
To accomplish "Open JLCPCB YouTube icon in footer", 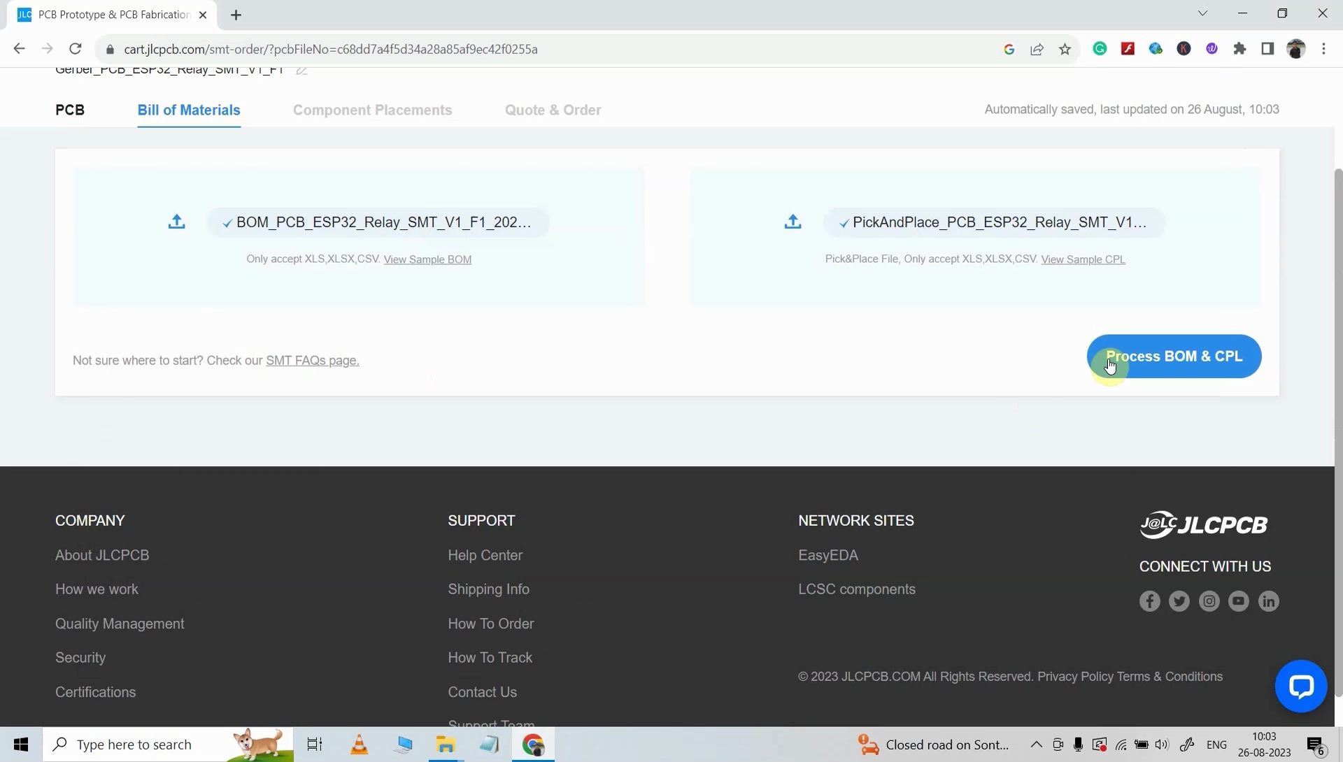I will pos(1239,601).
